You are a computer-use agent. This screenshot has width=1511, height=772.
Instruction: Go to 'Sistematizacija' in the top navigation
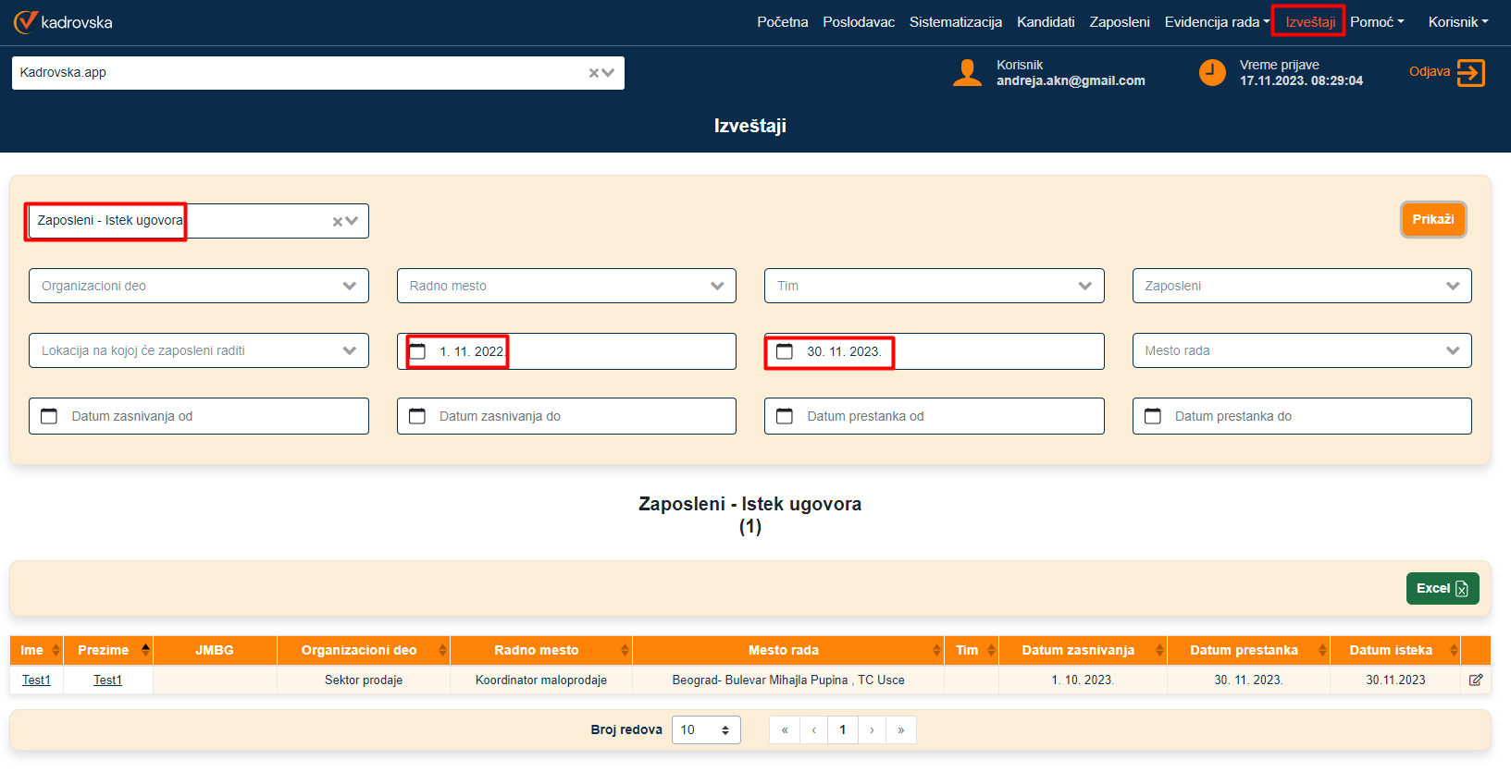pos(955,22)
